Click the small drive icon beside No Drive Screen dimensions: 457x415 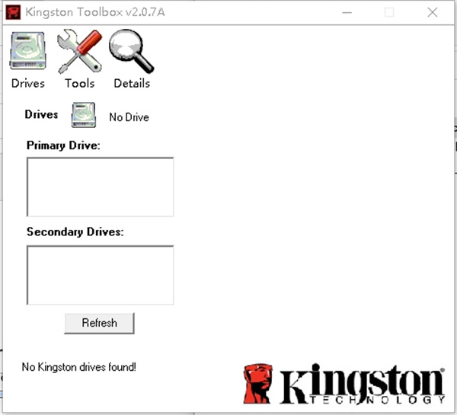[84, 116]
